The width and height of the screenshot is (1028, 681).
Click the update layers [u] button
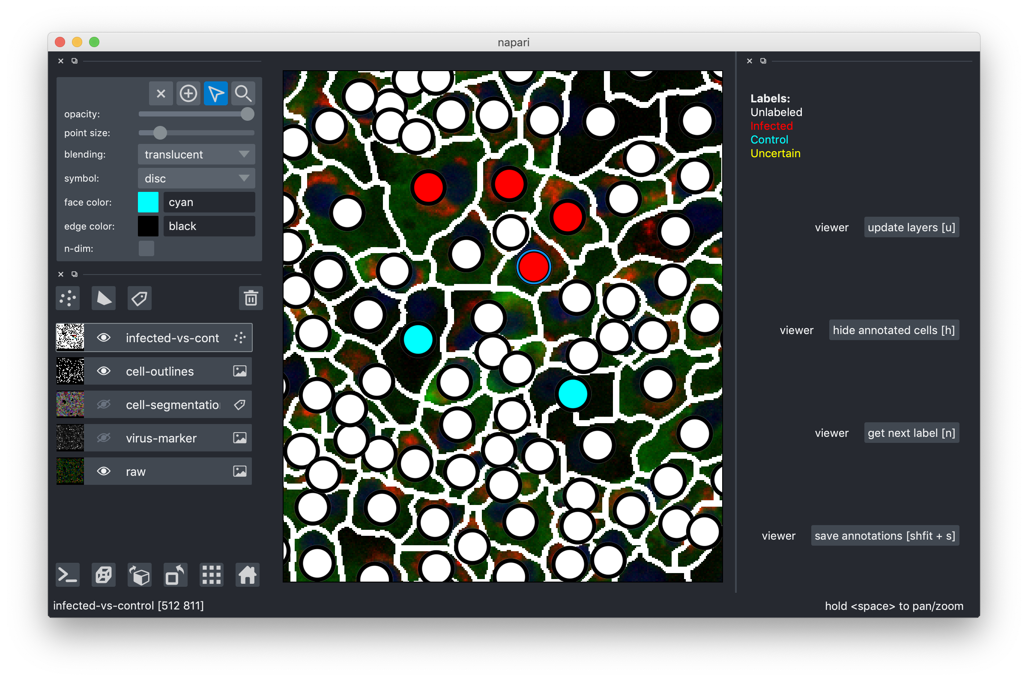click(911, 227)
